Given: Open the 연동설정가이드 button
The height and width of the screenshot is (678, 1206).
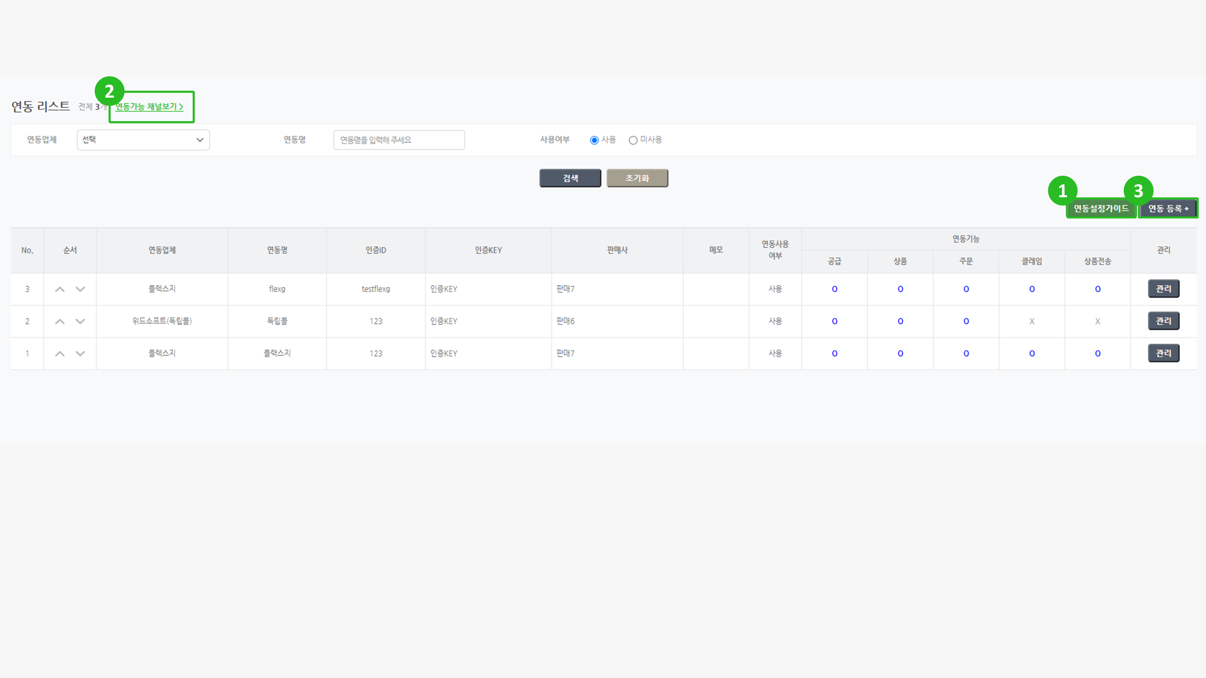Looking at the screenshot, I should coord(1101,208).
